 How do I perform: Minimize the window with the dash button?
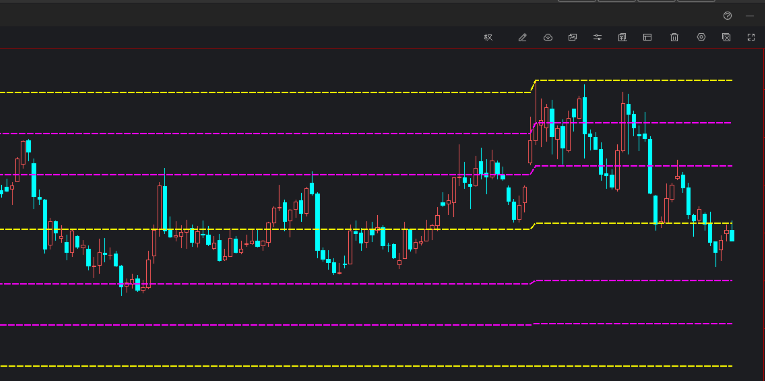(750, 16)
